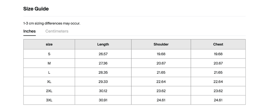
Task: Select the Inches tab
Action: pyautogui.click(x=29, y=31)
